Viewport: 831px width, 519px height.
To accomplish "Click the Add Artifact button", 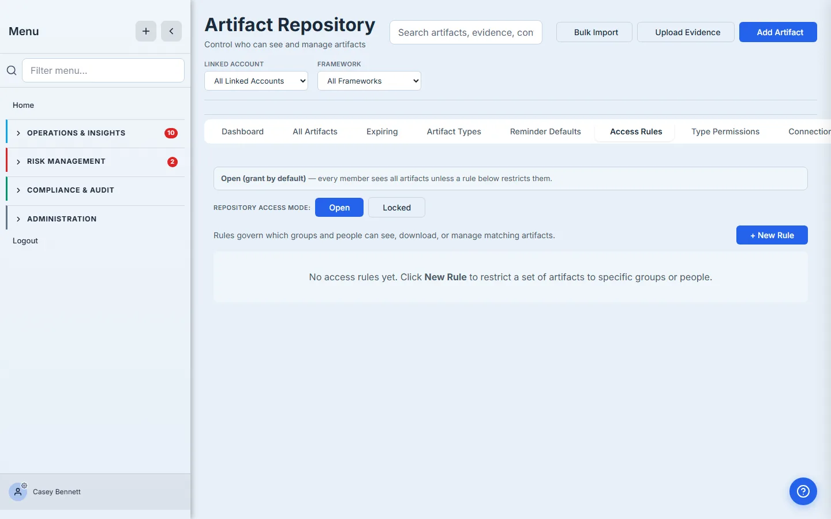I will tap(778, 32).
